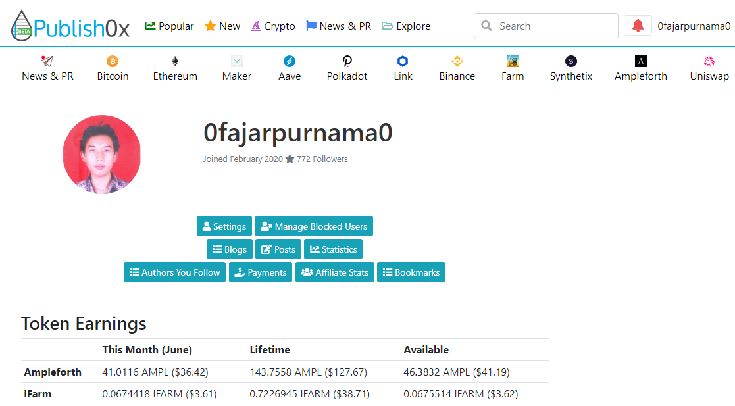Click the Binance icon
Image resolution: width=735 pixels, height=406 pixels.
(457, 61)
